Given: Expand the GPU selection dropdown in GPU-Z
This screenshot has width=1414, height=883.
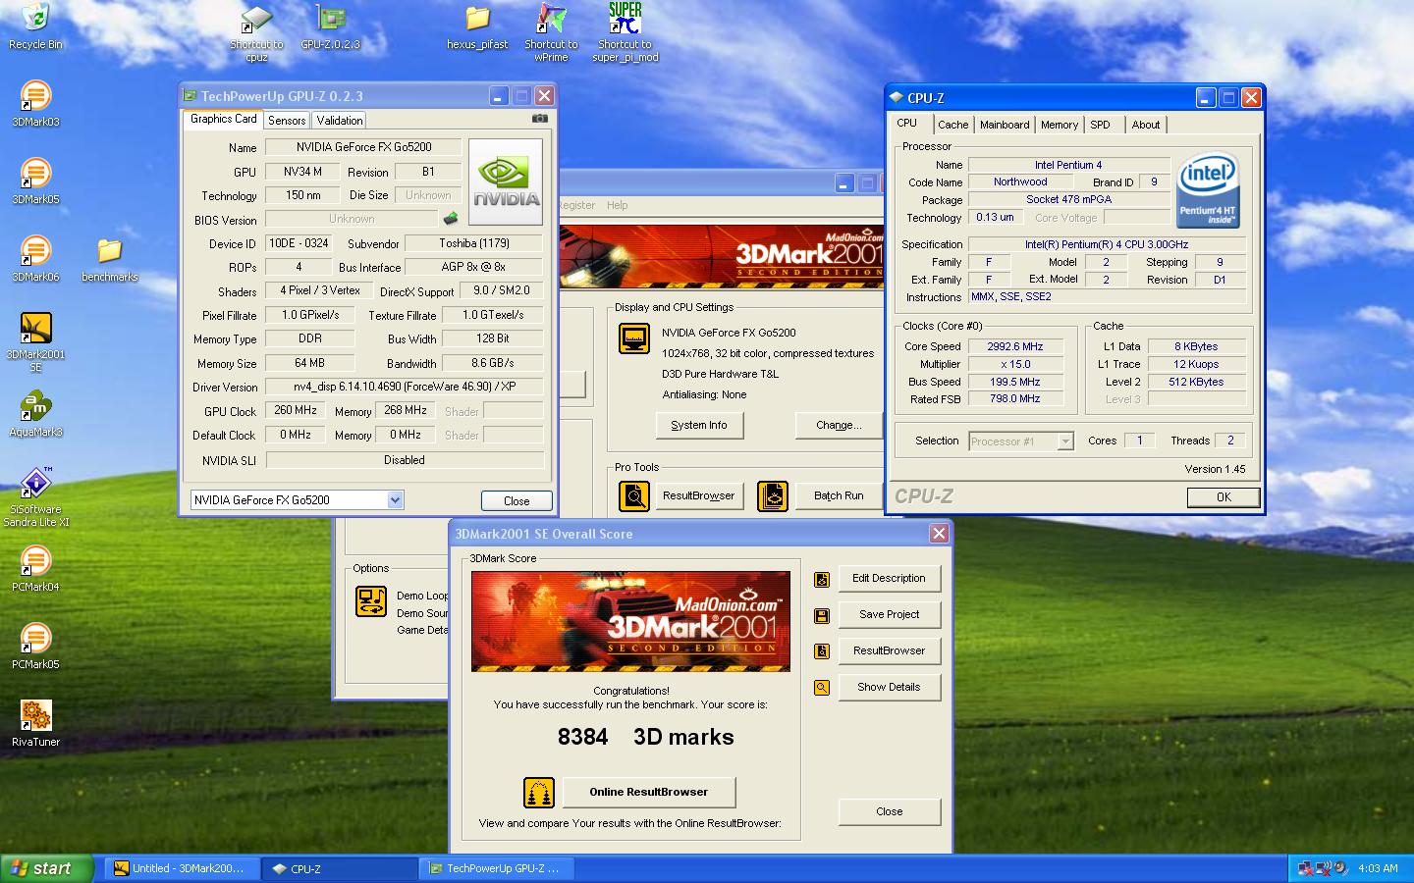Looking at the screenshot, I should click(395, 500).
